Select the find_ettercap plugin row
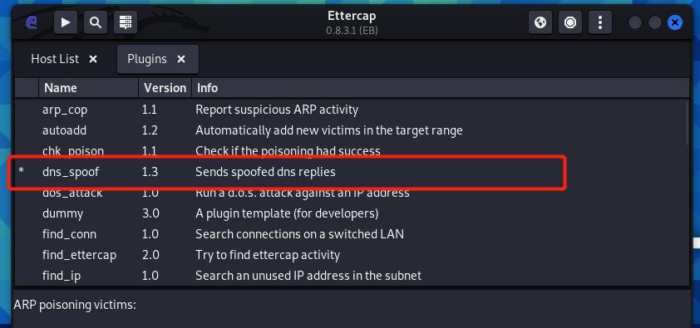 [352, 255]
